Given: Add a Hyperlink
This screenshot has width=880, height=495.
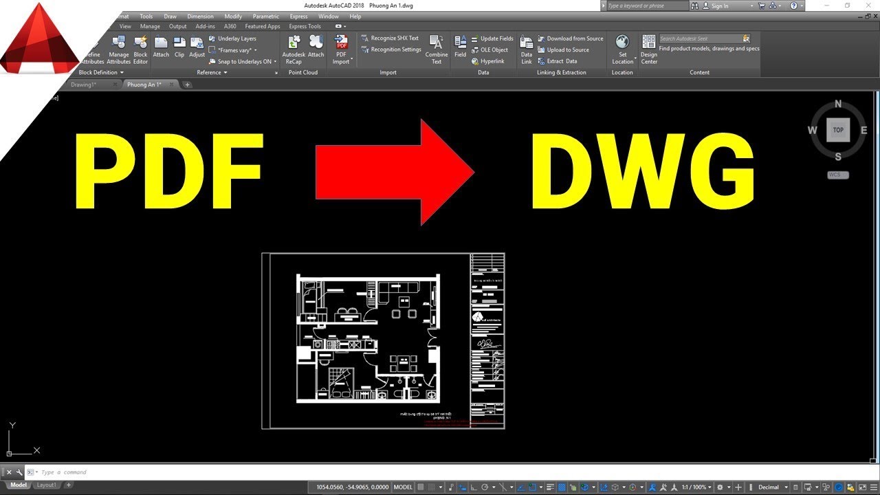Looking at the screenshot, I should [x=487, y=61].
